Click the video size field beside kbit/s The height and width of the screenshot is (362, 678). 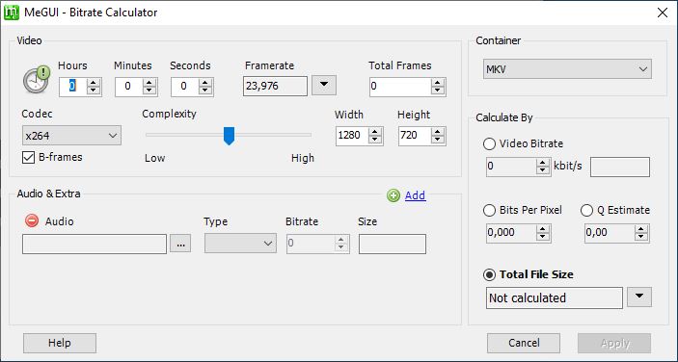pyautogui.click(x=620, y=167)
